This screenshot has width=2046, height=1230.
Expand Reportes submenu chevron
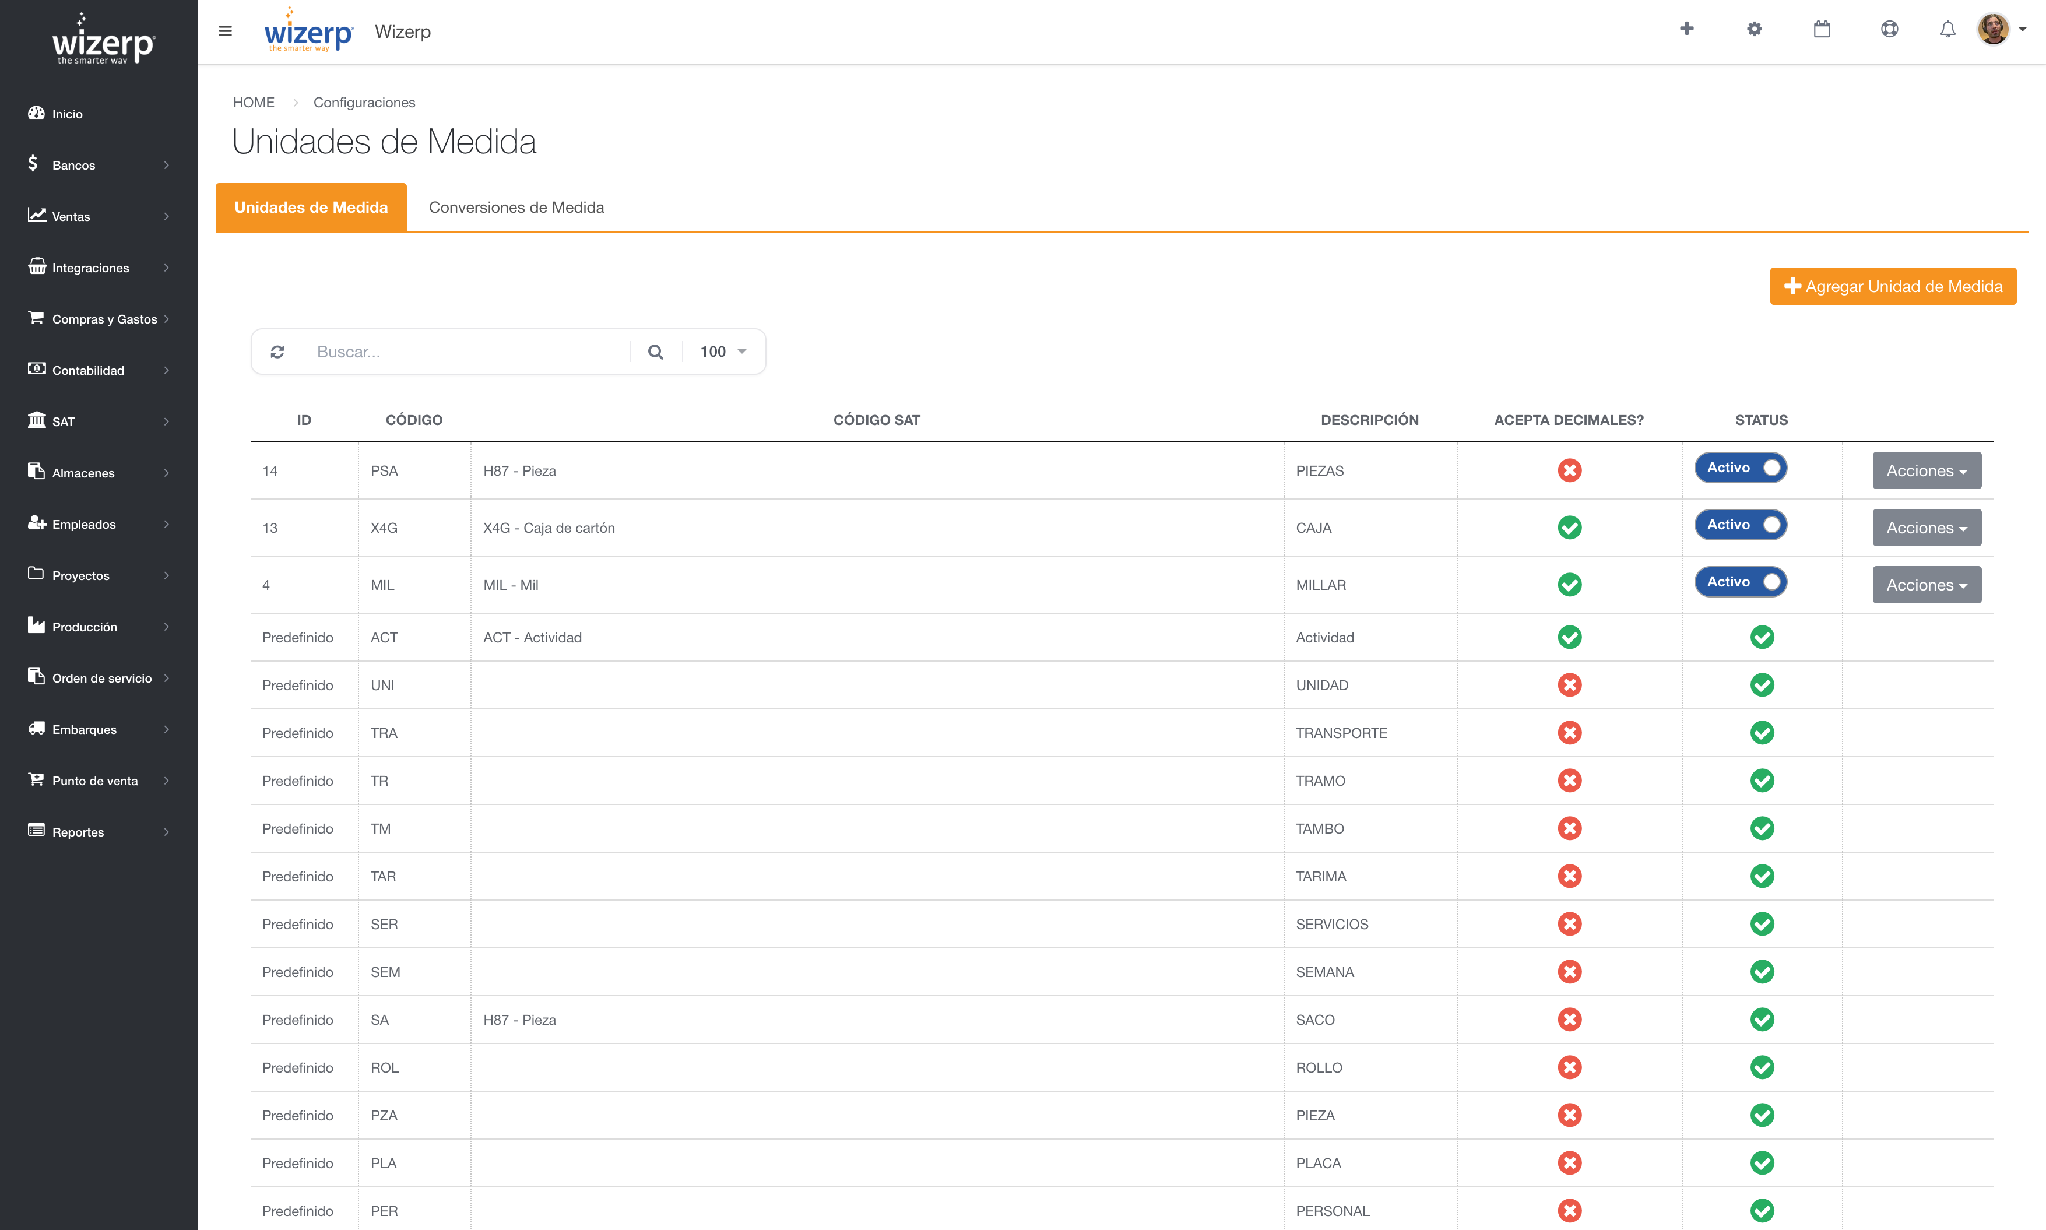[x=167, y=832]
